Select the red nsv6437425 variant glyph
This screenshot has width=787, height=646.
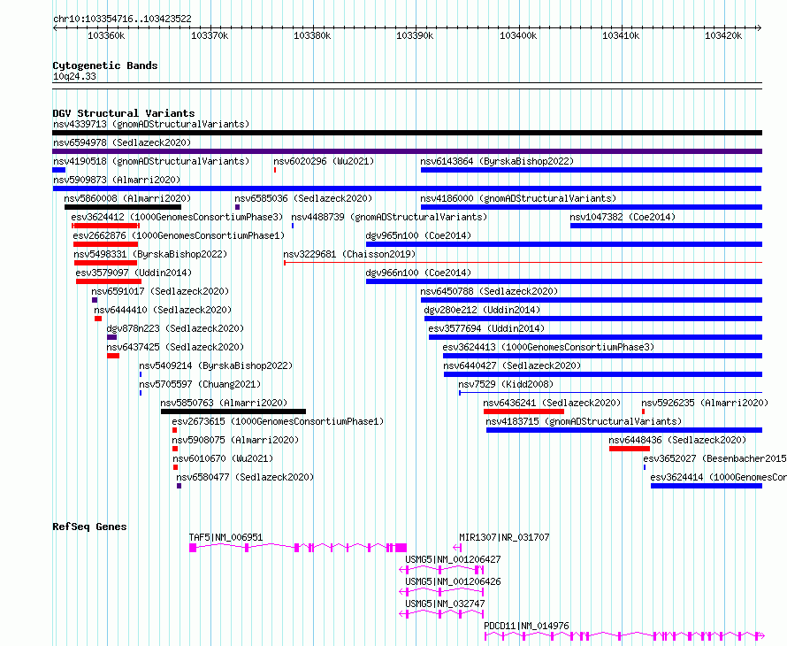[x=113, y=356]
